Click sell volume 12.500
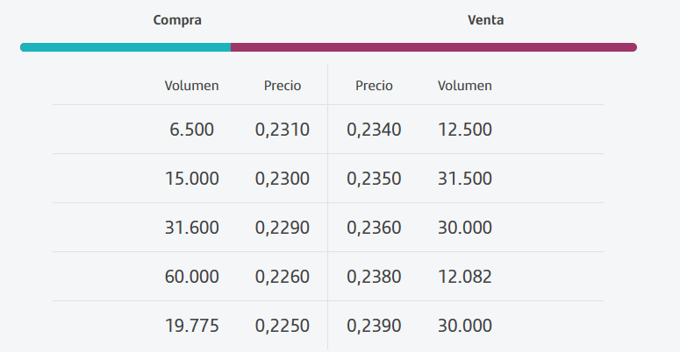 [465, 130]
